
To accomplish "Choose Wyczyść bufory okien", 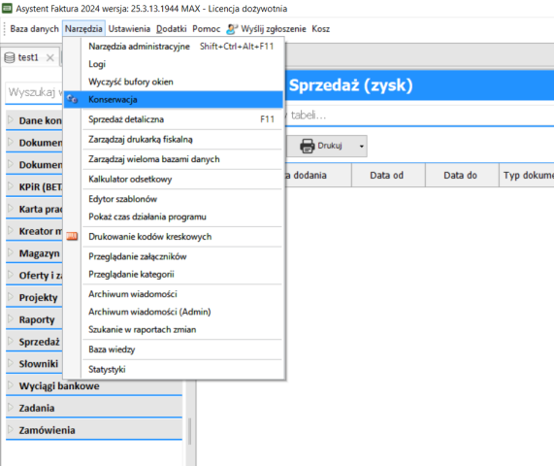I will pyautogui.click(x=174, y=82).
